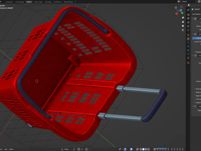Toggle camera view with camera icon
Viewport: 201px width, 151px height.
point(183,26)
